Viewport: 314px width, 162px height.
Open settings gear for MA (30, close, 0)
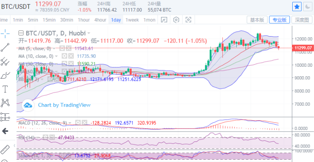(64, 64)
